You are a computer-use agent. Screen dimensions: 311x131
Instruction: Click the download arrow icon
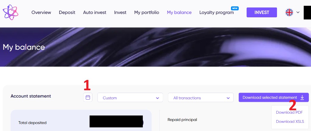(302, 98)
